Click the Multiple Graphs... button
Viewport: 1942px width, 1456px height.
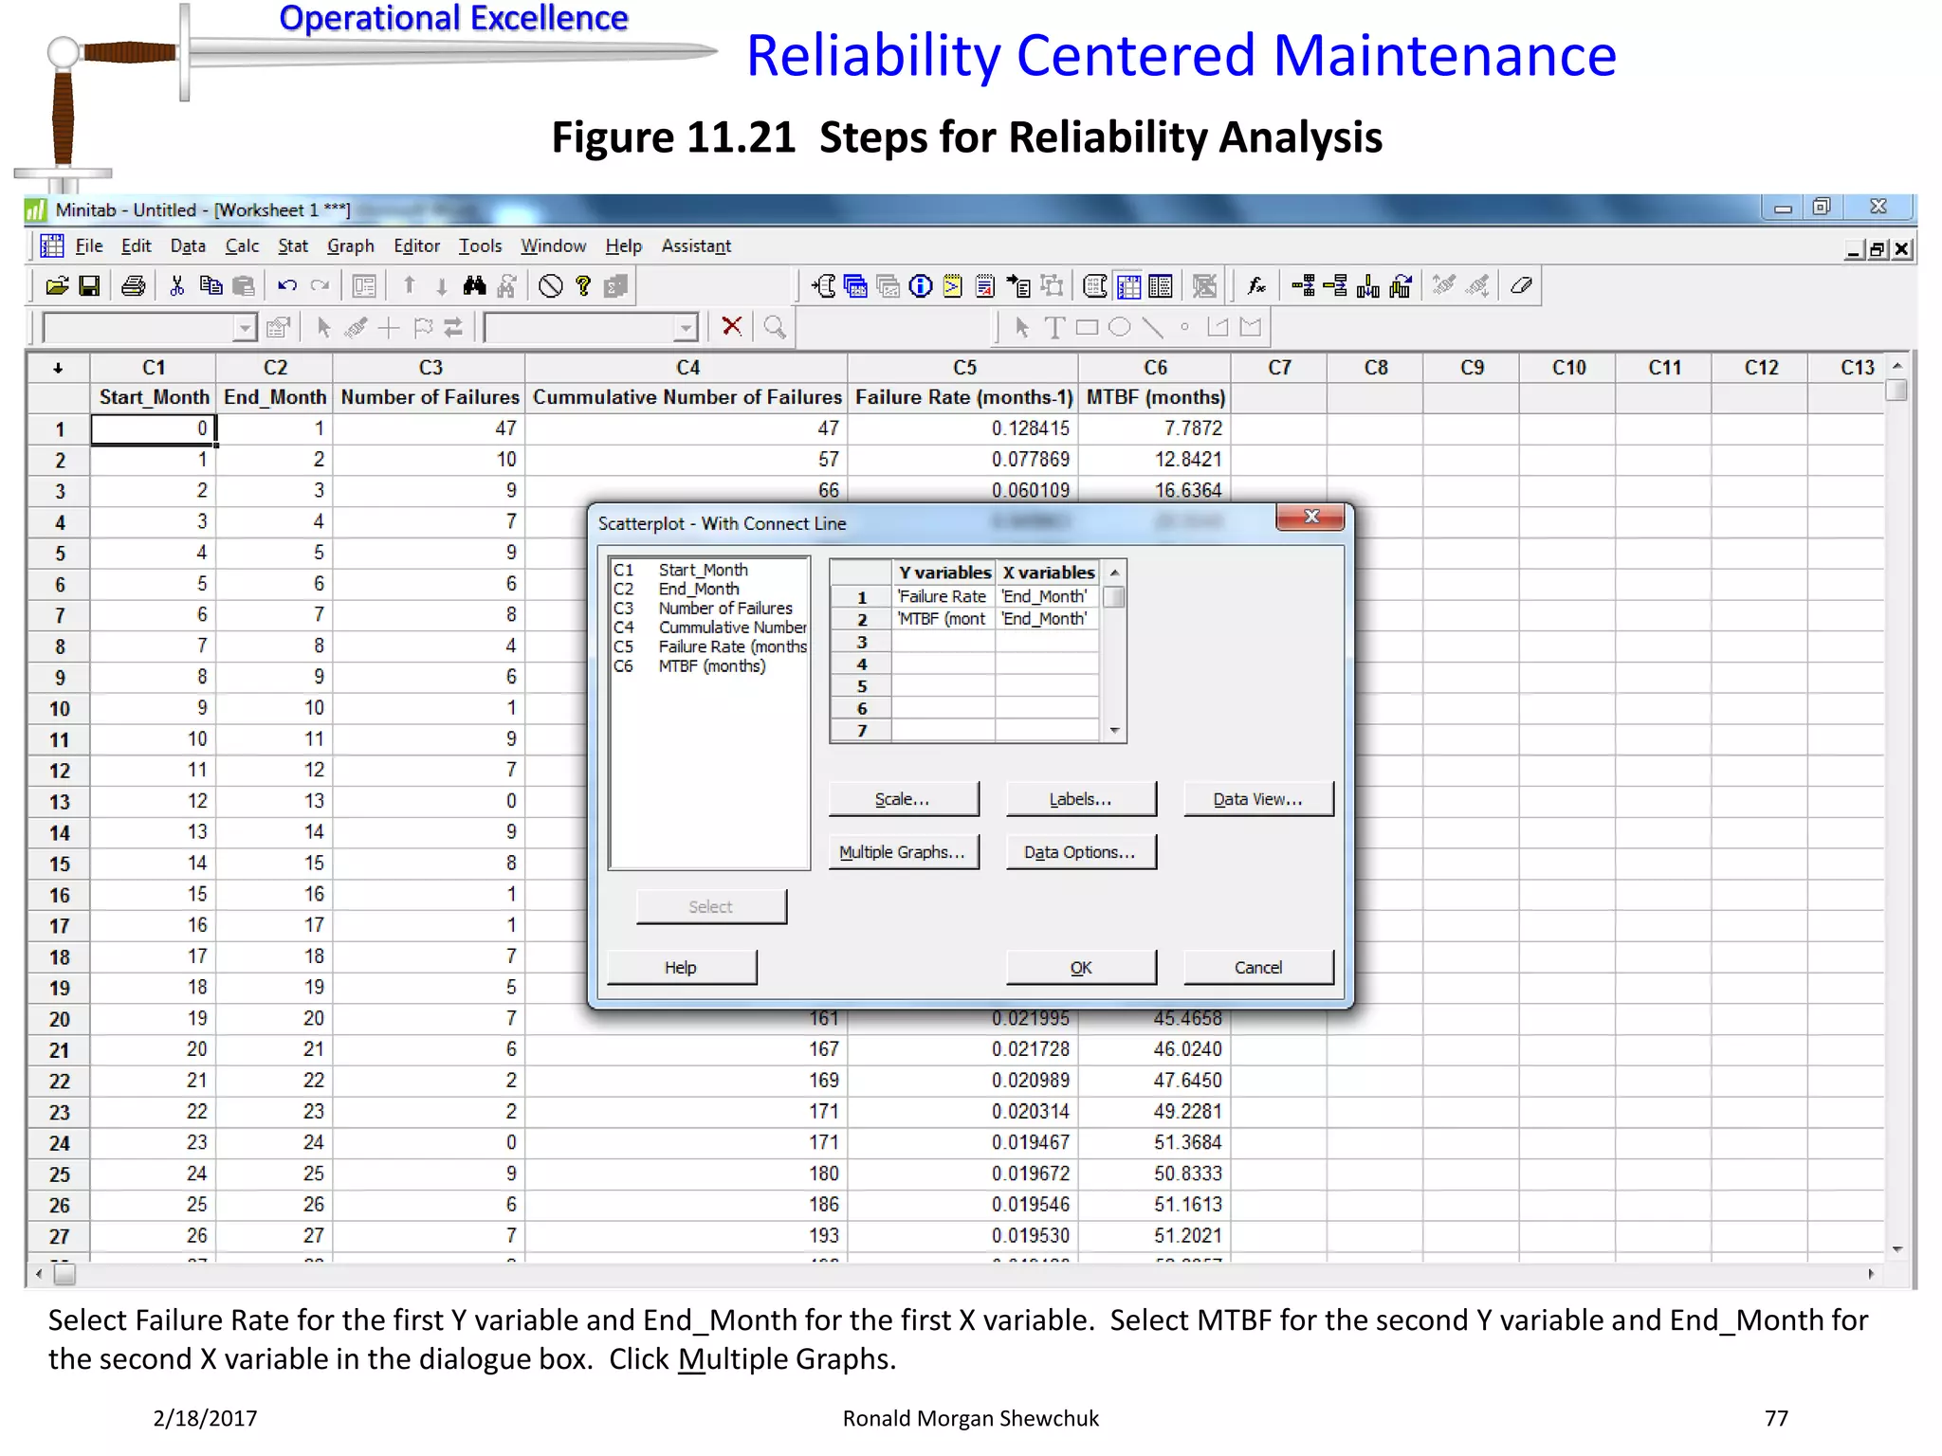pyautogui.click(x=903, y=852)
